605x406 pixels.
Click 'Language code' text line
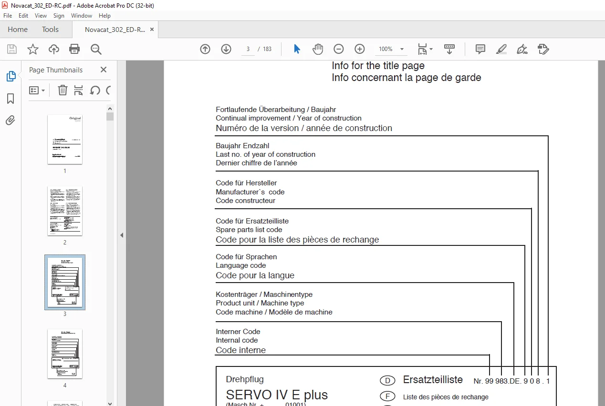[x=241, y=265]
